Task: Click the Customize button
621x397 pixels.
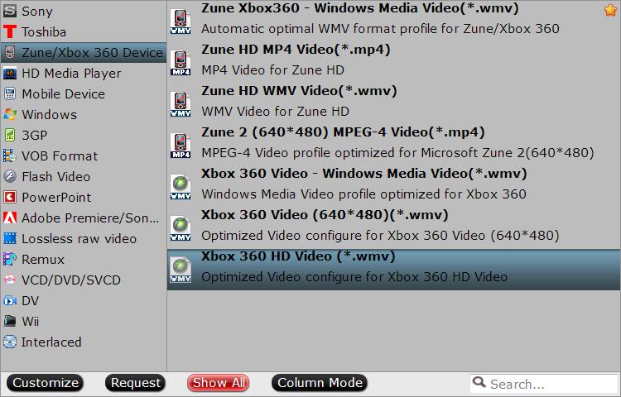Action: click(46, 383)
